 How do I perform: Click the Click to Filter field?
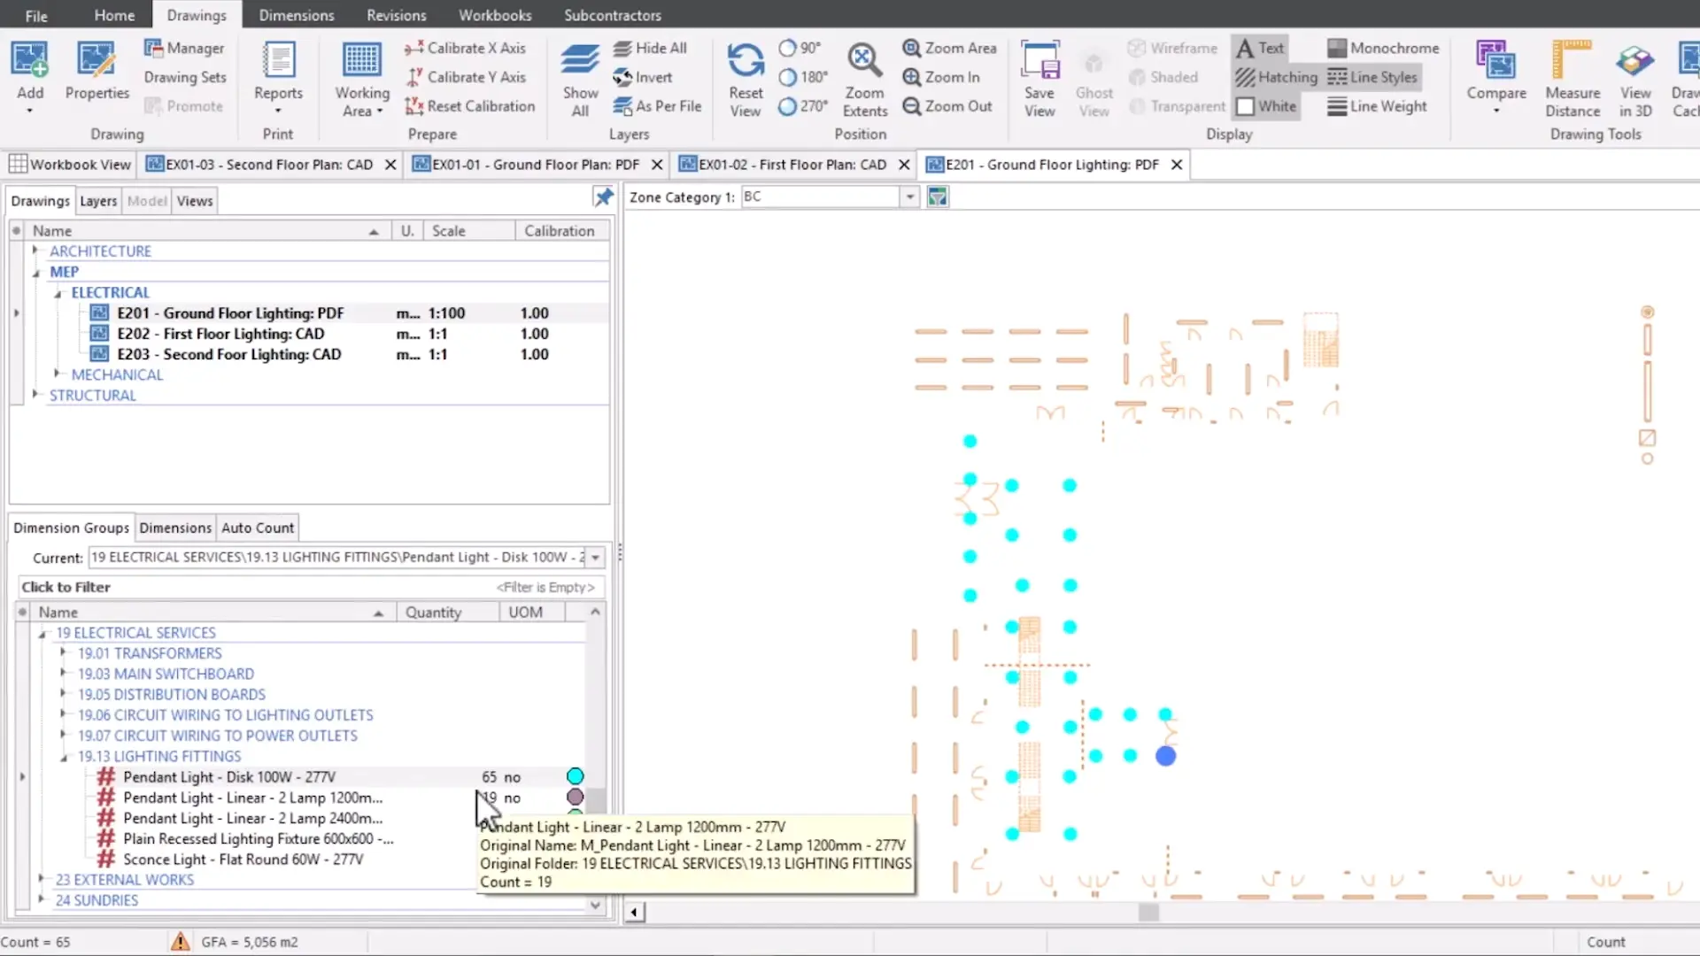257,587
